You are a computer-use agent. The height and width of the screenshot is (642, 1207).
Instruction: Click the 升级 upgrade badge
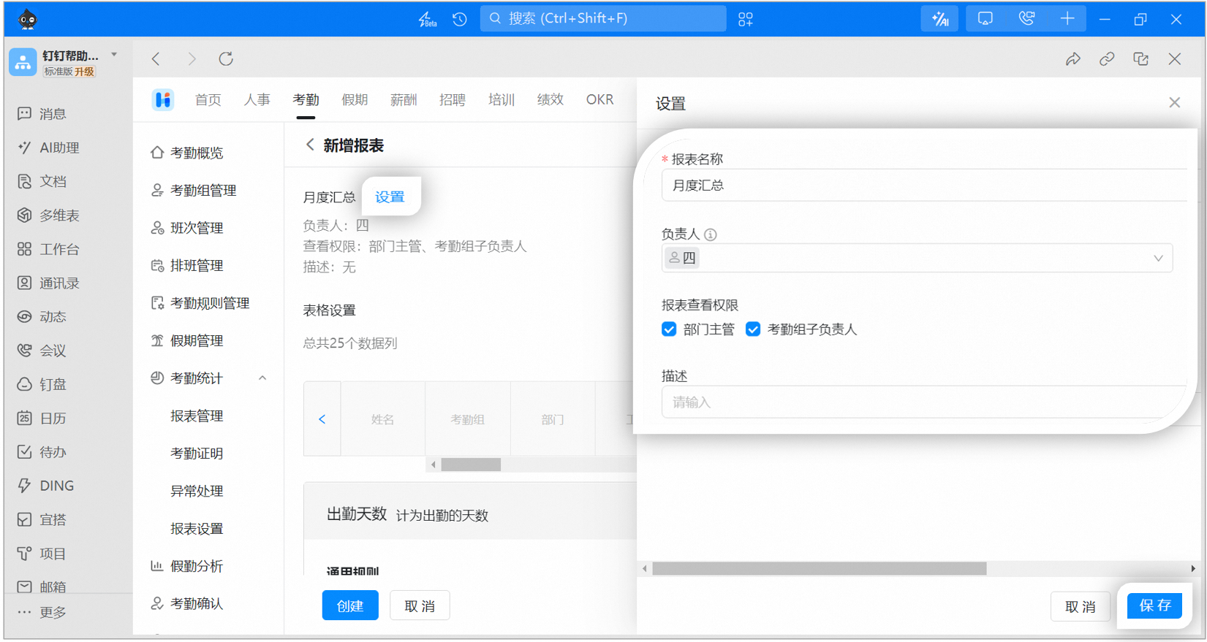84,72
